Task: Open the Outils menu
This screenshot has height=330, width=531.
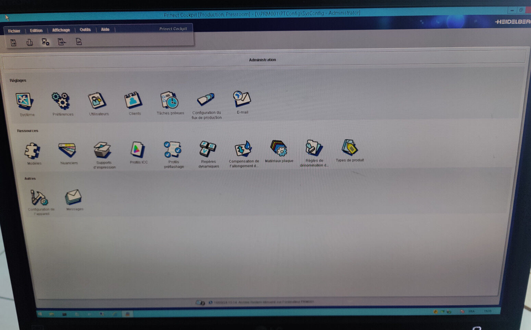Action: [x=85, y=30]
